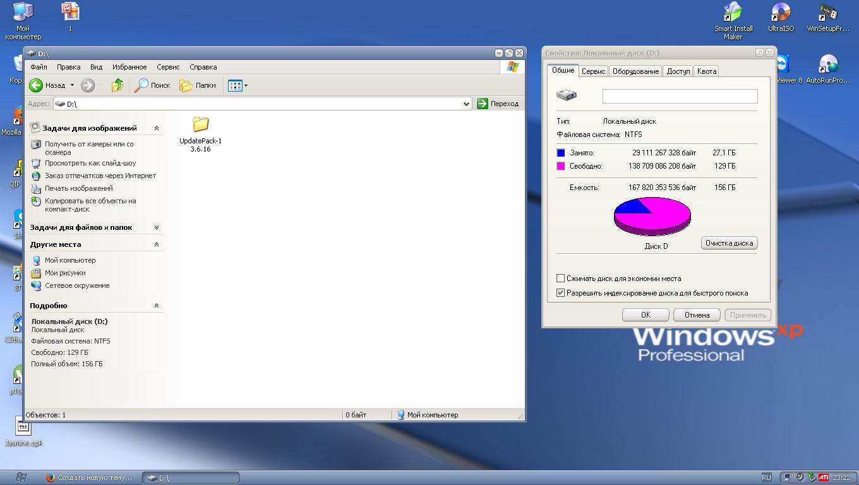Click the disk usage pie chart
Viewport: 859px width, 485px height.
(x=652, y=216)
